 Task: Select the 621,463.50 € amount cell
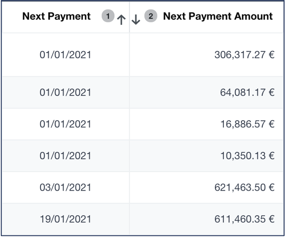click(x=244, y=187)
